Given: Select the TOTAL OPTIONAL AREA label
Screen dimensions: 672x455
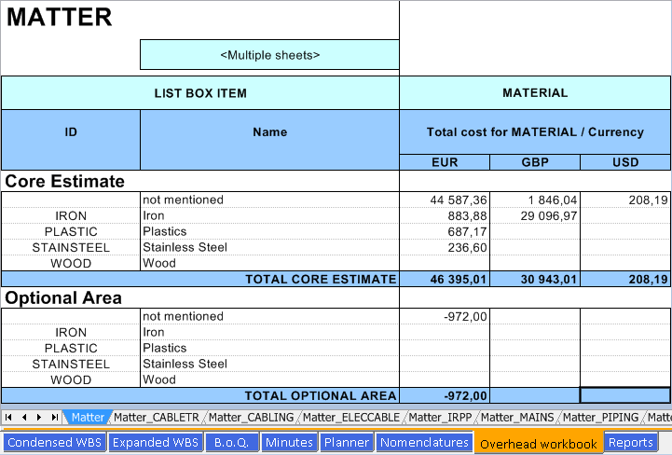Looking at the screenshot, I should (x=321, y=395).
